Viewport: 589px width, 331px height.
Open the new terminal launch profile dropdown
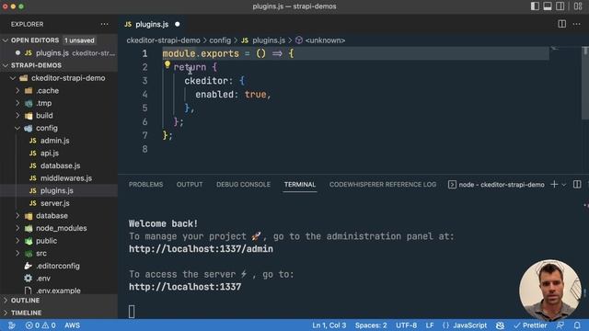coord(564,185)
